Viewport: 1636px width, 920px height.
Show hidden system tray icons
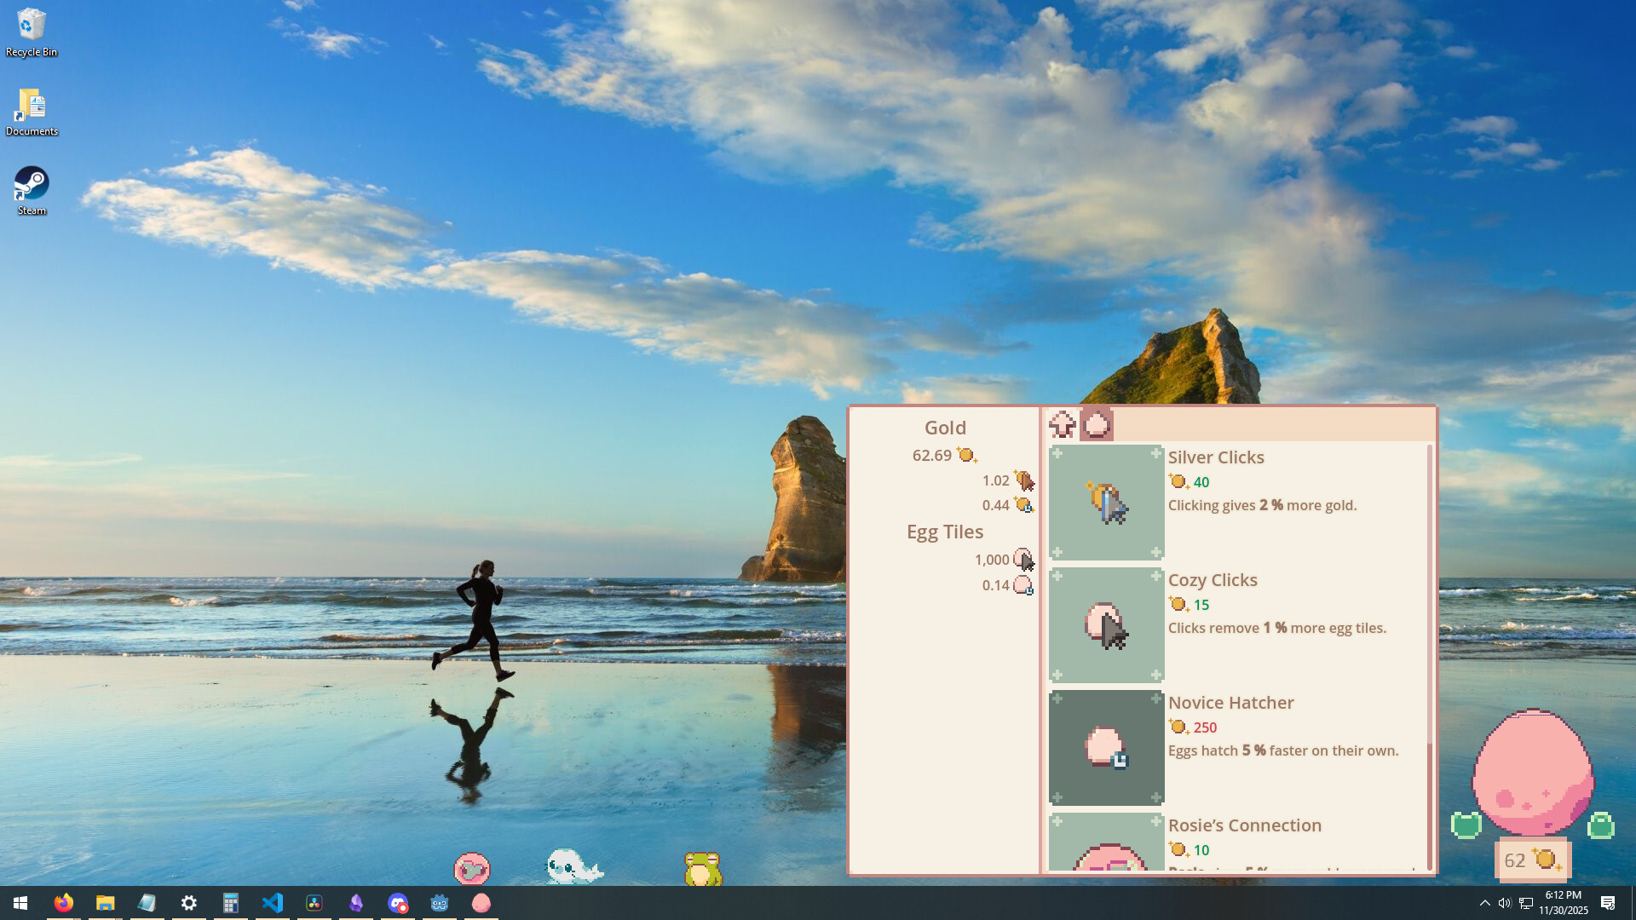point(1484,903)
